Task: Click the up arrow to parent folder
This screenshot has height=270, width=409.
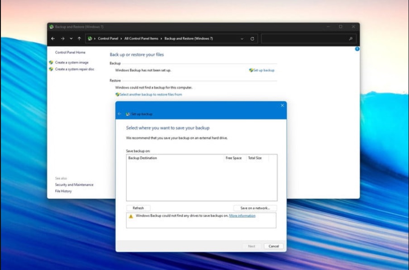Action: 79,39
